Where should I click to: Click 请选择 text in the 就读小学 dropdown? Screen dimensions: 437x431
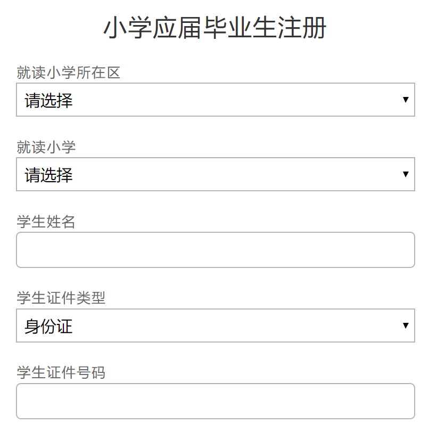(49, 175)
